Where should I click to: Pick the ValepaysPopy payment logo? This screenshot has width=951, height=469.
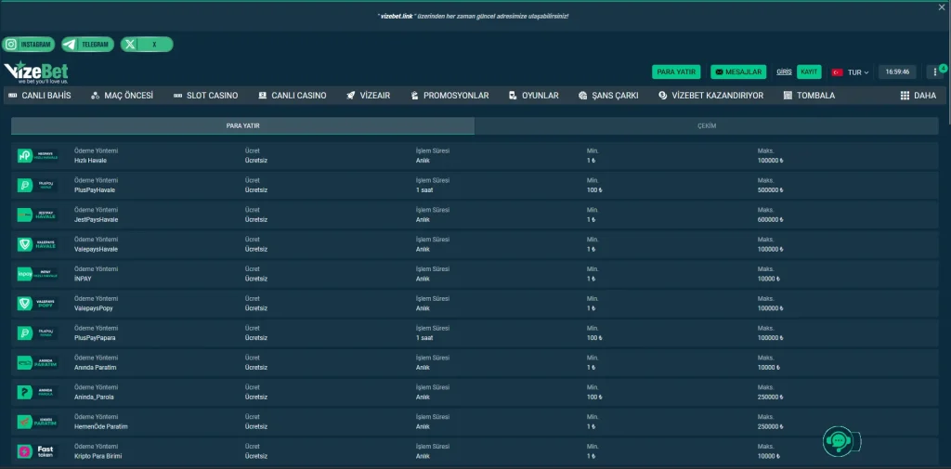click(37, 304)
